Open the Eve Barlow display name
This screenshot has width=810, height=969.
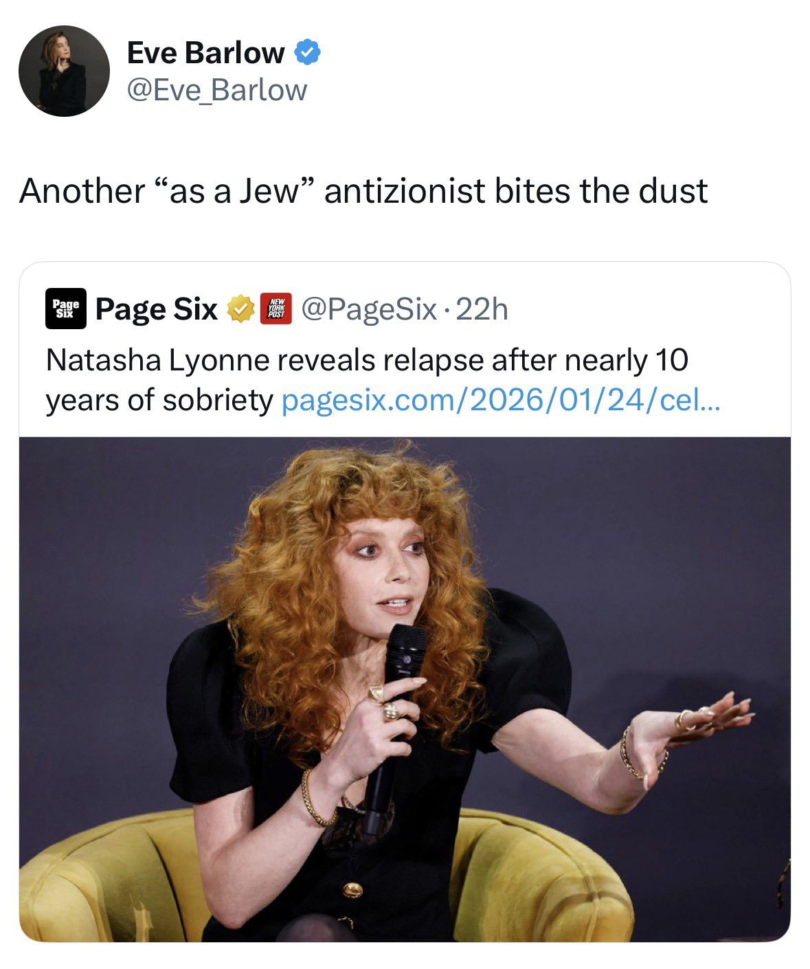coord(205,53)
